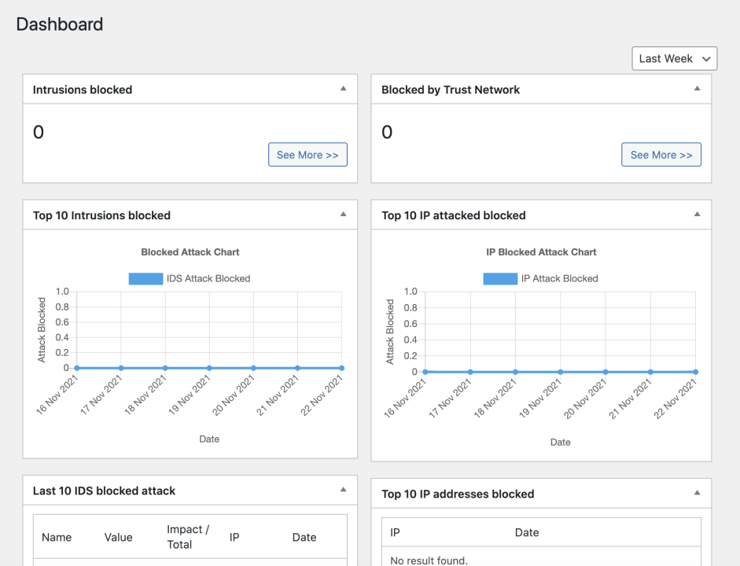Click the No result found message
Viewport: 740px width, 566px height.
[429, 560]
